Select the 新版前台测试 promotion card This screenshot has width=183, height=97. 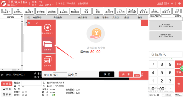165,36
